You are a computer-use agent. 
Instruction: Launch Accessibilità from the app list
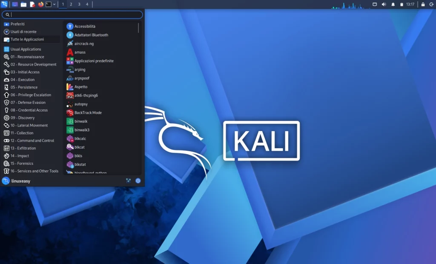click(x=101, y=26)
